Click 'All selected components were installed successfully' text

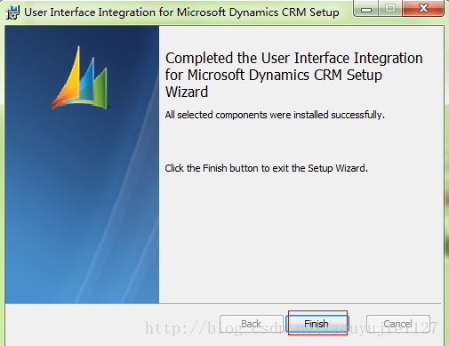pos(275,115)
